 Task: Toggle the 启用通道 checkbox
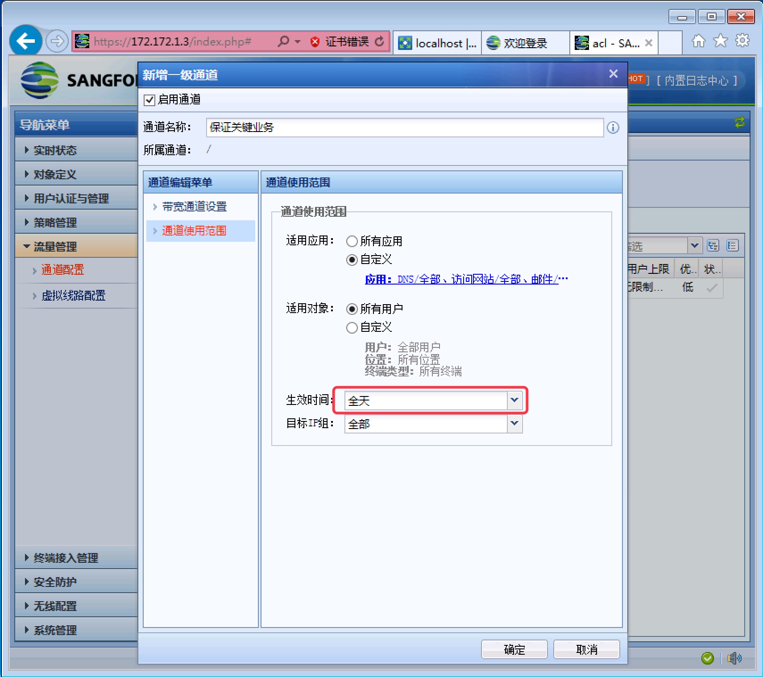point(149,100)
